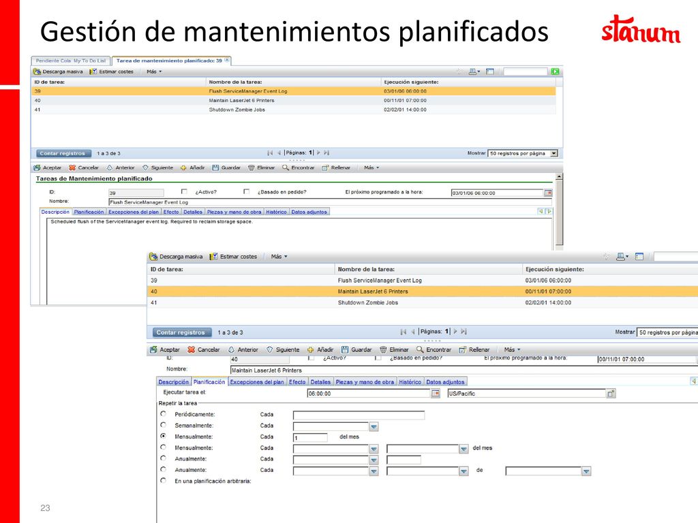
Task: Close the 'Tarea de mantenimiento planificado: 39' tab
Action: click(226, 60)
